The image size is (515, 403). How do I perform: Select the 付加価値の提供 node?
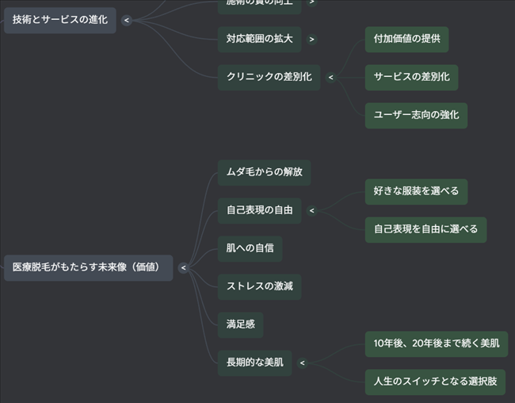[406, 39]
